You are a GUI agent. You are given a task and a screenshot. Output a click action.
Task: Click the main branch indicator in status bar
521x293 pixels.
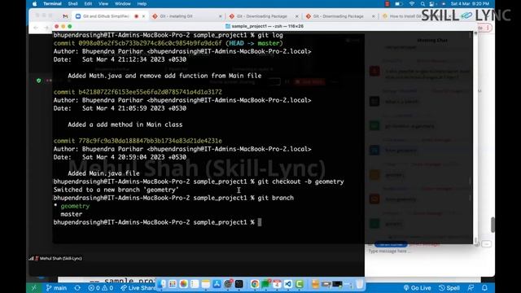(56, 288)
